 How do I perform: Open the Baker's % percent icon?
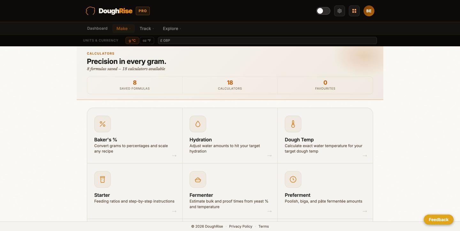pyautogui.click(x=103, y=124)
